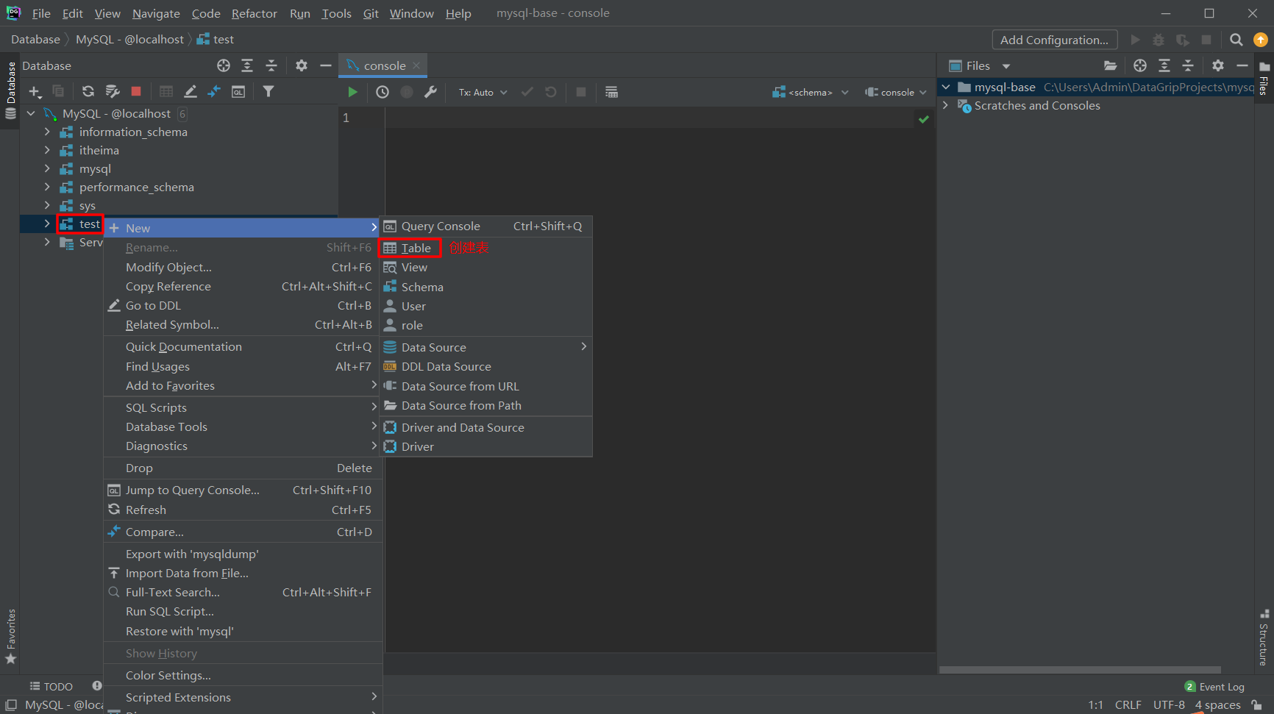Open the Database Tools submenu
1274x714 pixels.
(x=243, y=426)
